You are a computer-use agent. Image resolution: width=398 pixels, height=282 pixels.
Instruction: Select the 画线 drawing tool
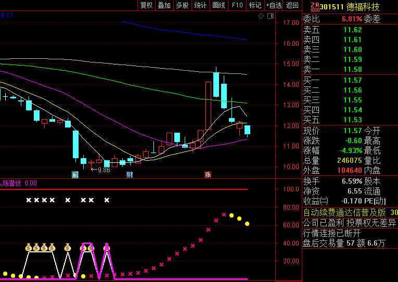pos(219,5)
